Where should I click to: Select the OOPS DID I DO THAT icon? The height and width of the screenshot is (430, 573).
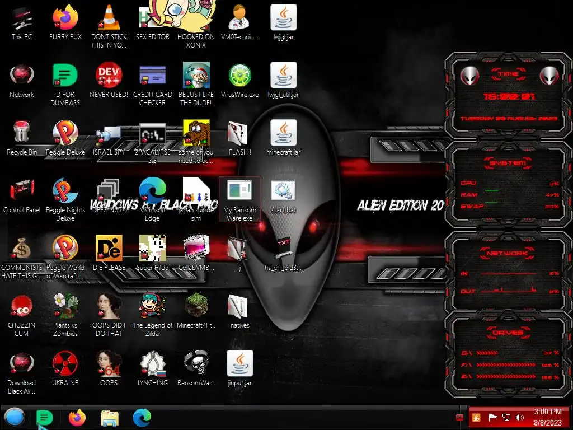[x=109, y=315]
